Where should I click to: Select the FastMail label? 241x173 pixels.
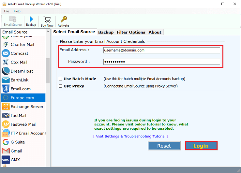point(19,116)
